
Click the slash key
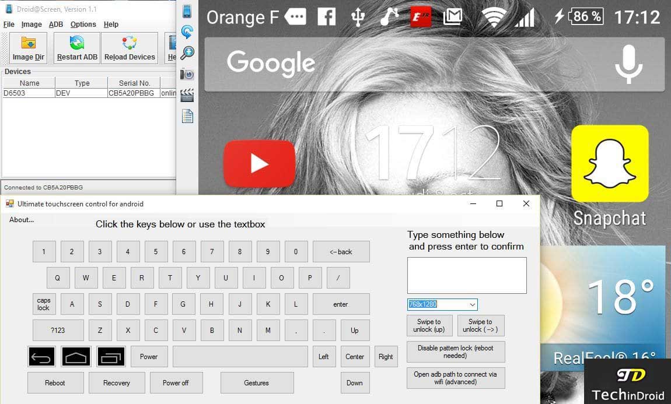(338, 278)
